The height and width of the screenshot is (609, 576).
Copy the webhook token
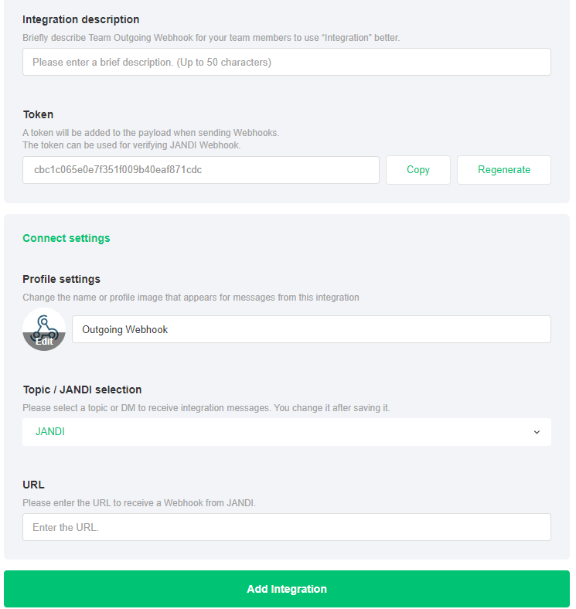418,170
